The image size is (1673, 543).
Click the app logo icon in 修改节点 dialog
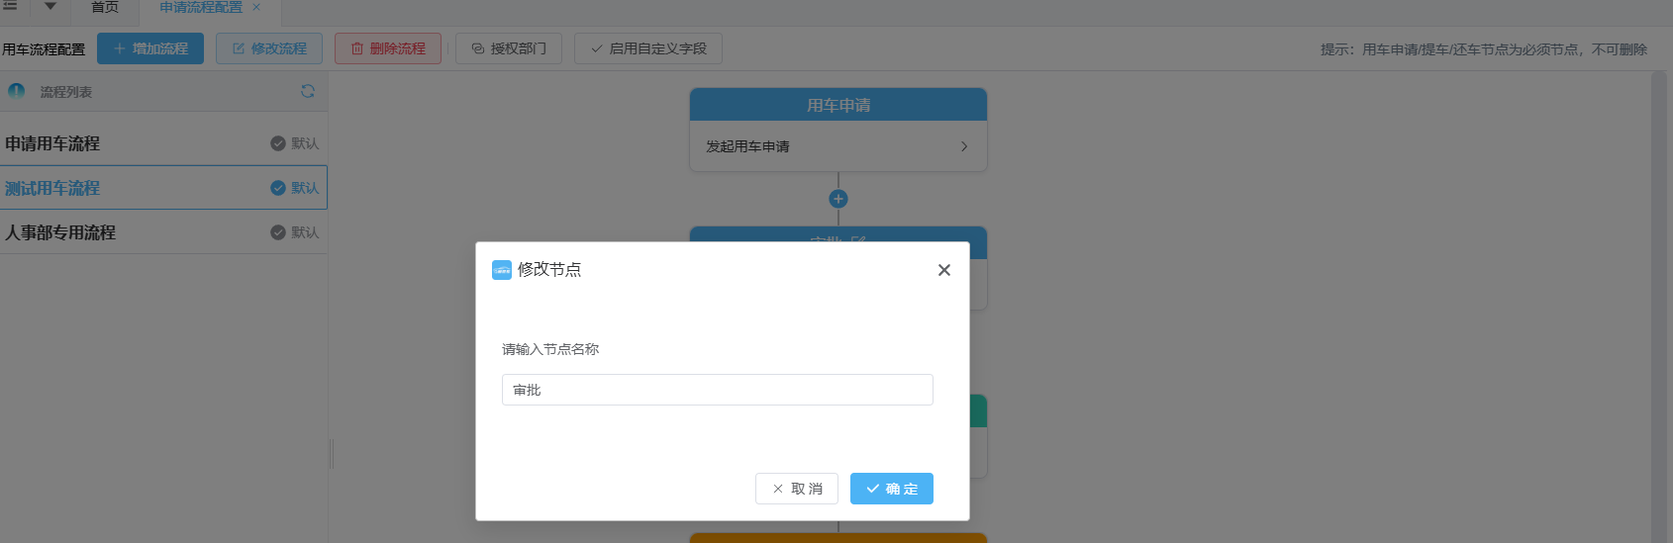(502, 270)
